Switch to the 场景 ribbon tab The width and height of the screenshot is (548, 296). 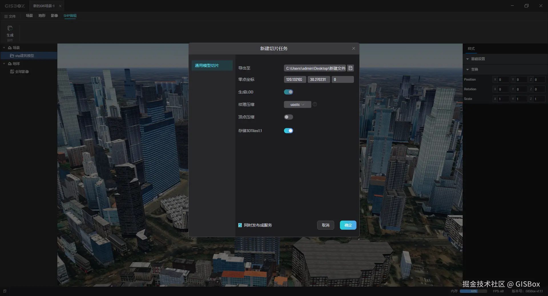coord(29,16)
